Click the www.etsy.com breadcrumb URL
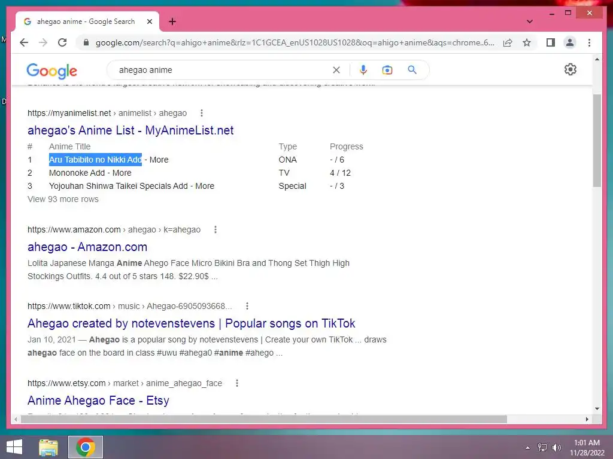Screen dimensions: 613x459 125,383
